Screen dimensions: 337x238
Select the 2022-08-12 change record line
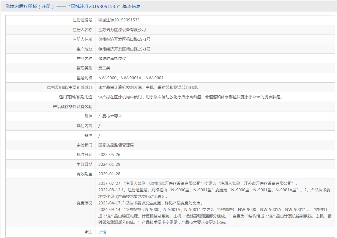pyautogui.click(x=214, y=193)
